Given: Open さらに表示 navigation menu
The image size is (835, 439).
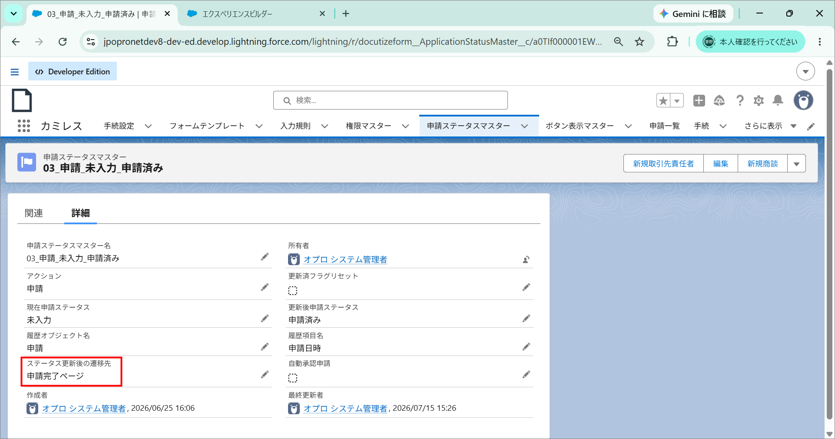Looking at the screenshot, I should [x=770, y=126].
